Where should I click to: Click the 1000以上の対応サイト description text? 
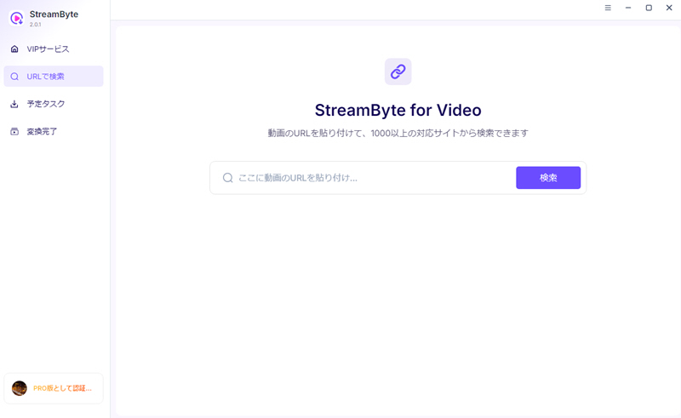(398, 133)
